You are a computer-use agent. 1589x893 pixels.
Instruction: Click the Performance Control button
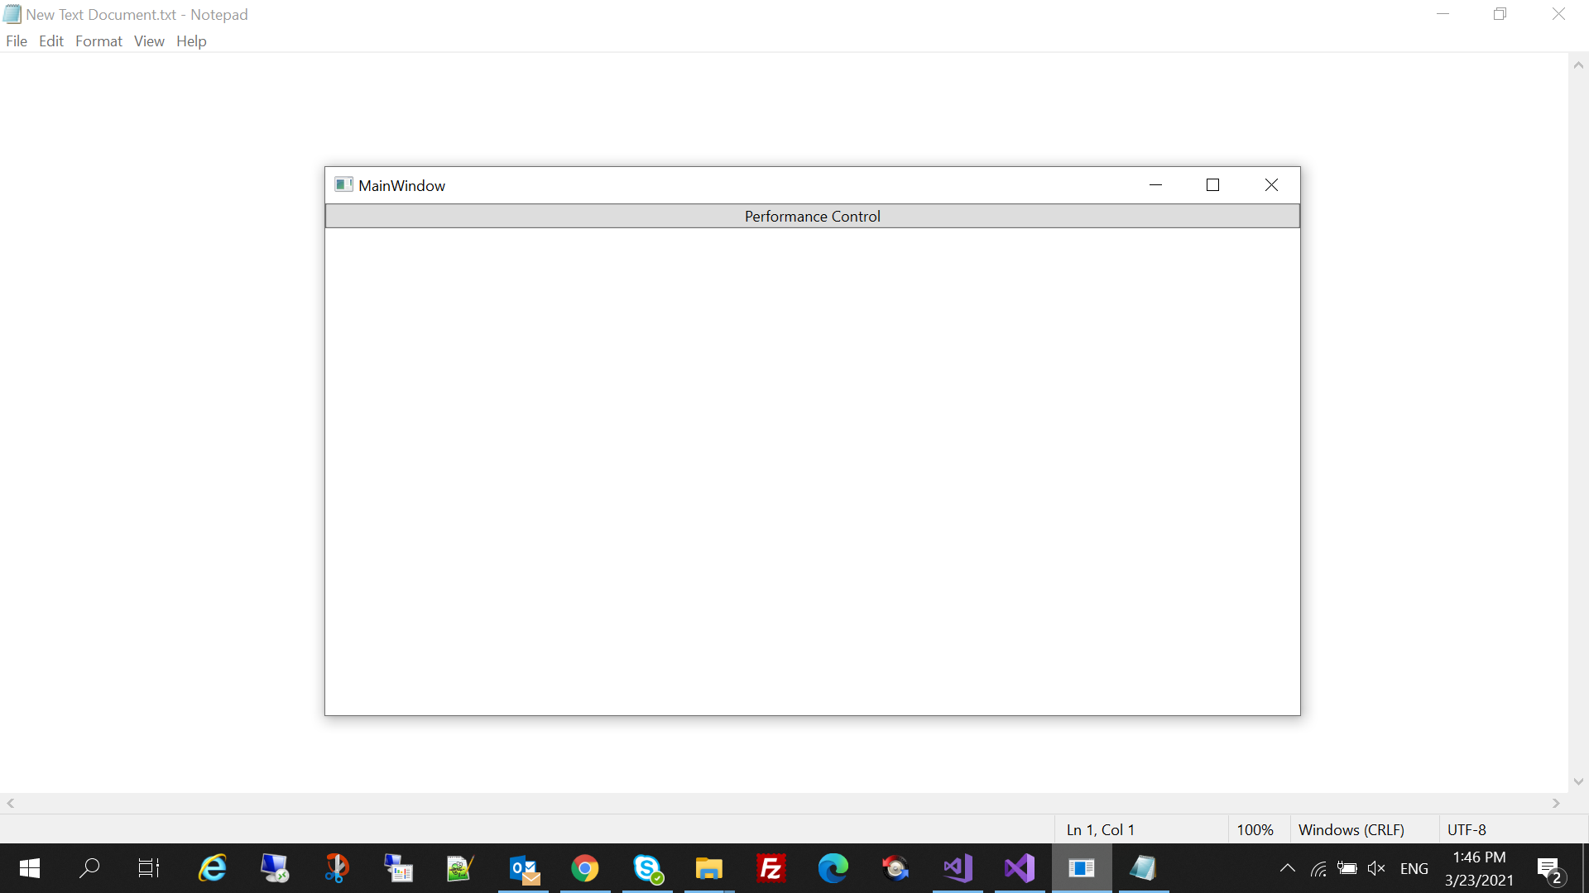tap(812, 216)
